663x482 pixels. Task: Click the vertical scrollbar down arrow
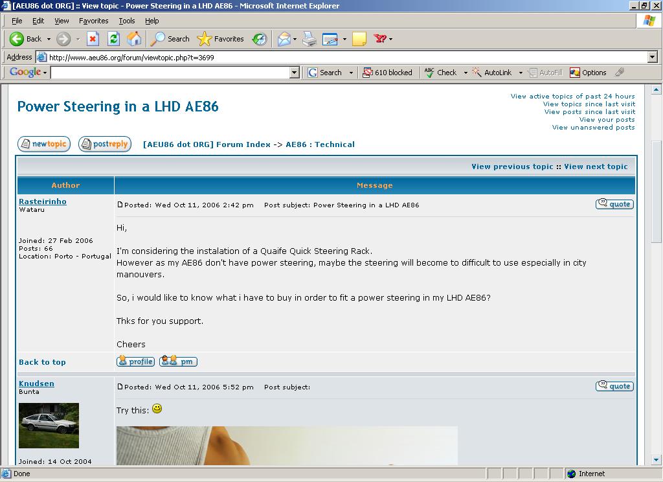pos(656,460)
